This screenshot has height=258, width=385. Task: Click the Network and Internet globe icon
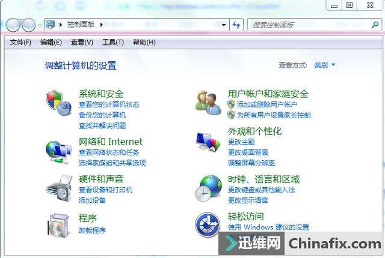tap(58, 152)
